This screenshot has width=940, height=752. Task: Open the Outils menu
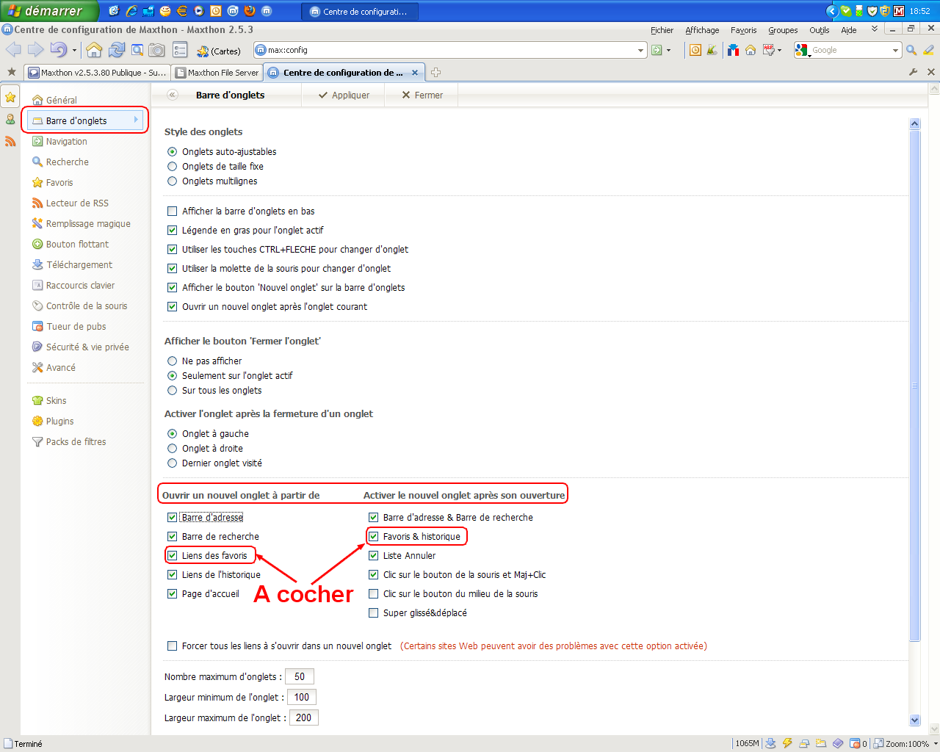tap(820, 30)
